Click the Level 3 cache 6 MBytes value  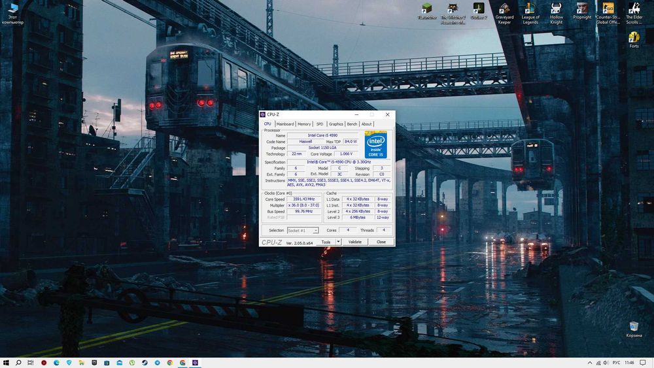tap(358, 218)
